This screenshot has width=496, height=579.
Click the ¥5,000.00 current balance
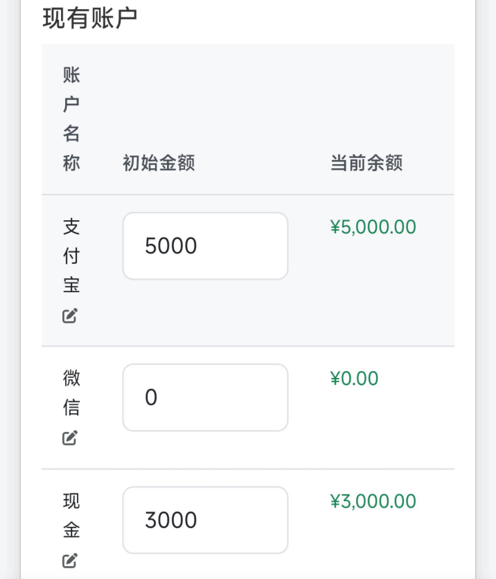point(373,227)
